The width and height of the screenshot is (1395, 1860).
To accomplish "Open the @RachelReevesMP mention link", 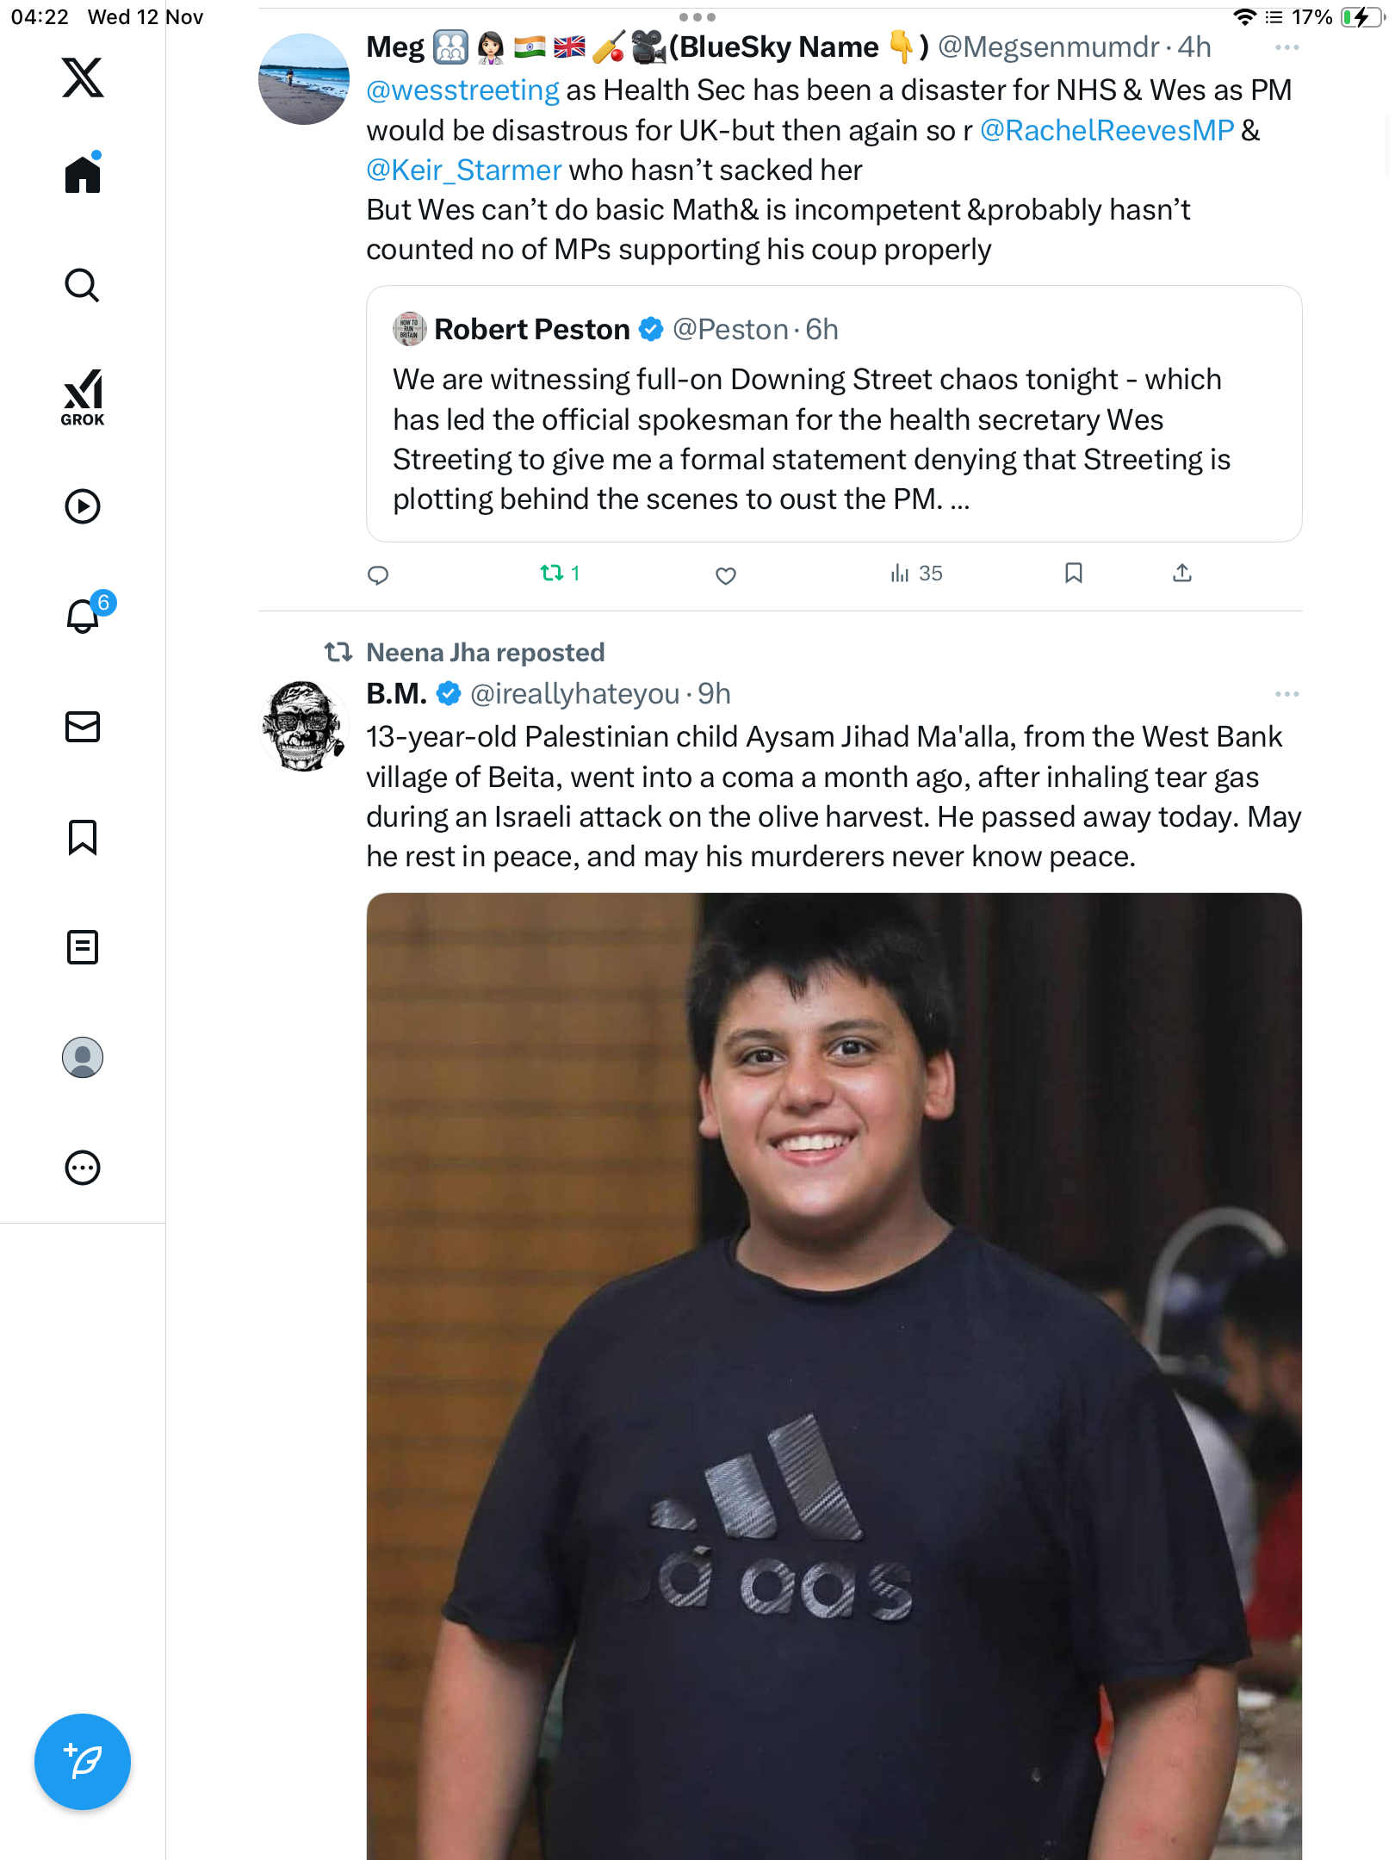I will pos(1107,130).
